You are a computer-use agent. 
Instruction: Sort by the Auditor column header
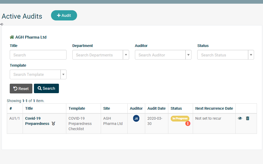[x=136, y=108]
